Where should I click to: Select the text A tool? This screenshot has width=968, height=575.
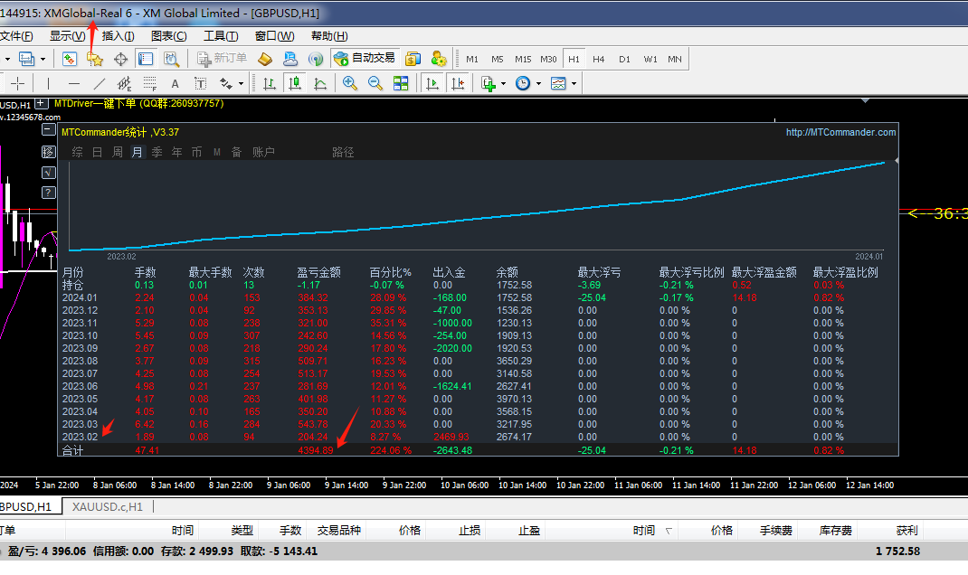175,83
